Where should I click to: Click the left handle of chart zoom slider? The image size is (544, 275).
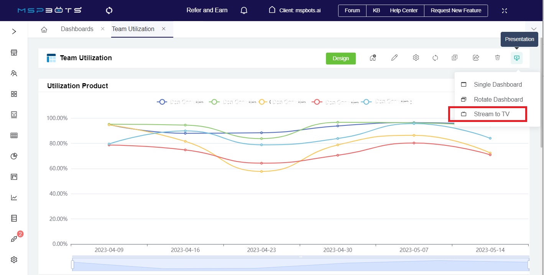[x=72, y=265]
